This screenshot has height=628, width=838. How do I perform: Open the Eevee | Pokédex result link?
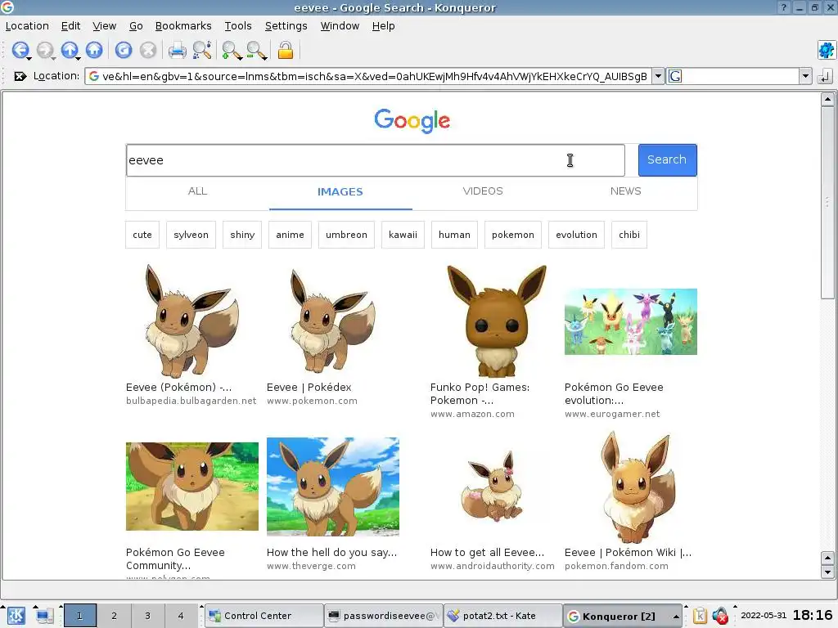click(309, 387)
